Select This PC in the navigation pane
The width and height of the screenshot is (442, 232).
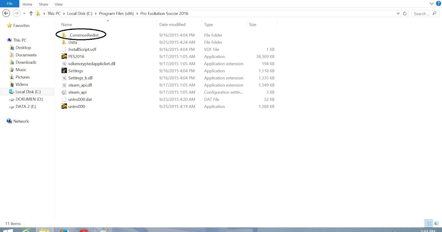[20, 40]
